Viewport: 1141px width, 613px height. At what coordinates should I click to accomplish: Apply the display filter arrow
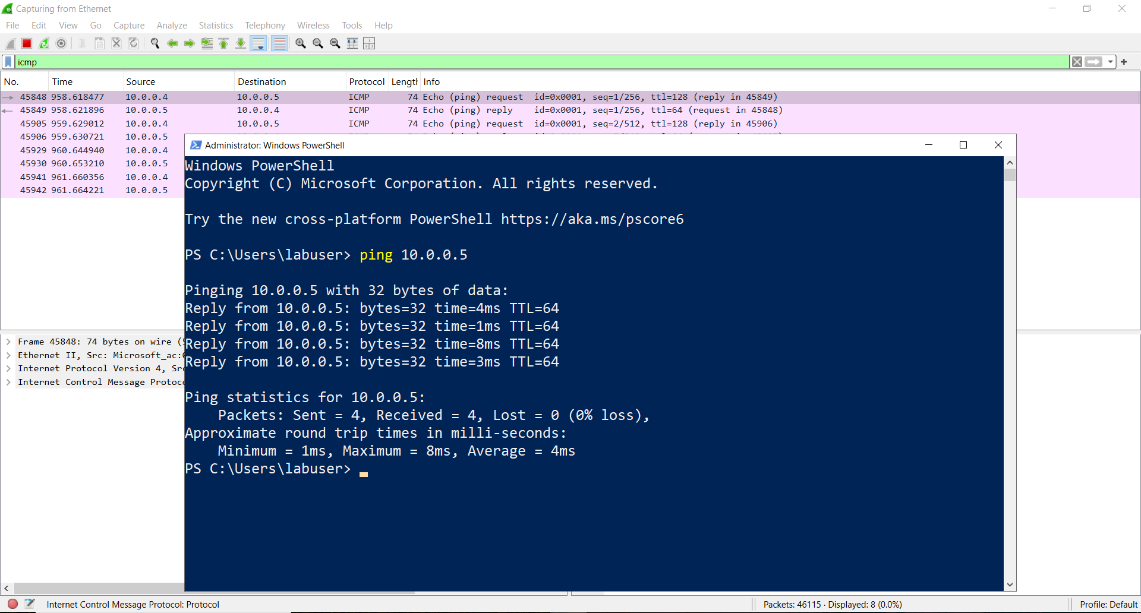tap(1093, 62)
